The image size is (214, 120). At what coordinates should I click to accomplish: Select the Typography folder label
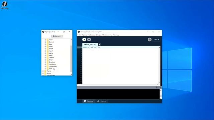[x=53, y=67]
